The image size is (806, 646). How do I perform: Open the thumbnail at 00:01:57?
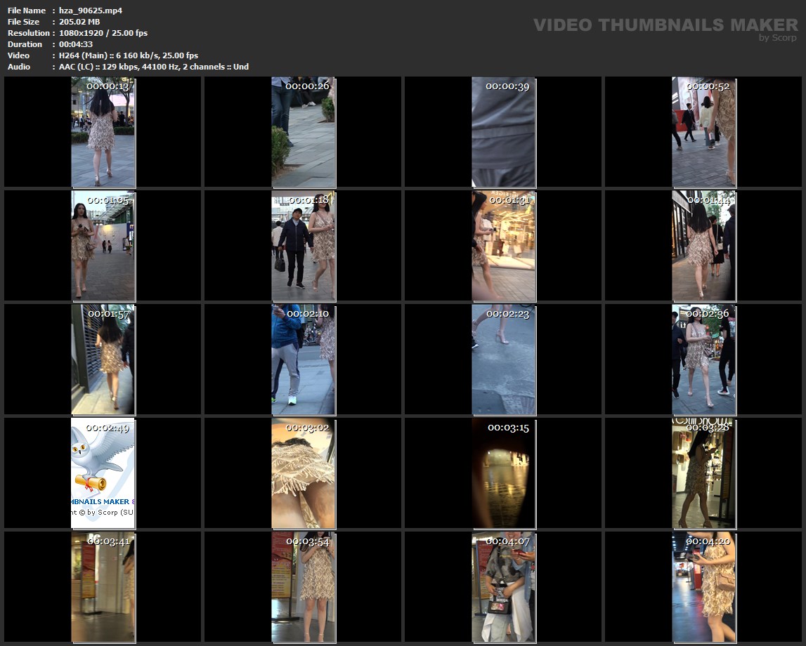pos(103,360)
